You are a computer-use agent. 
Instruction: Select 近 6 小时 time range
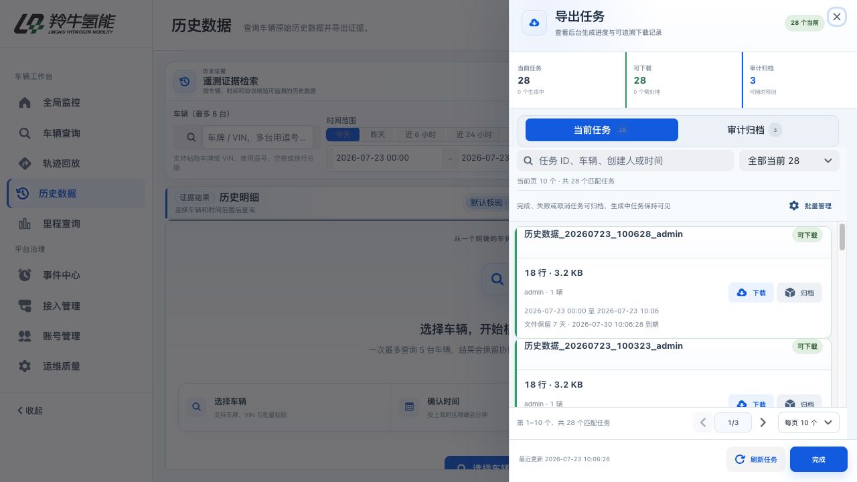(x=420, y=135)
